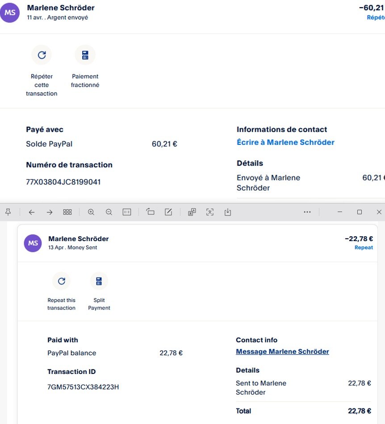Click the 'Repeat this transaction' circular icon

point(62,281)
